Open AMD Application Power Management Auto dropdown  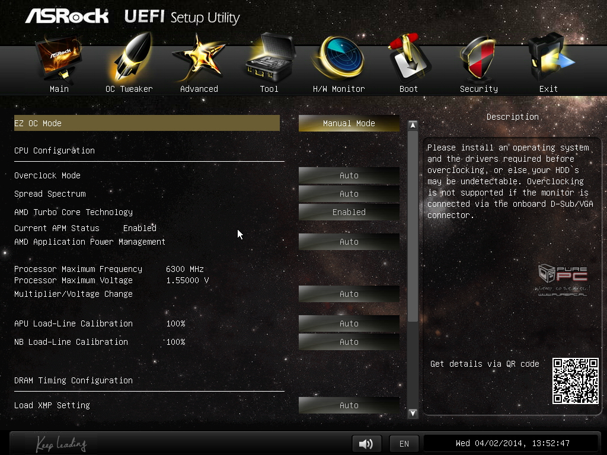(x=349, y=242)
